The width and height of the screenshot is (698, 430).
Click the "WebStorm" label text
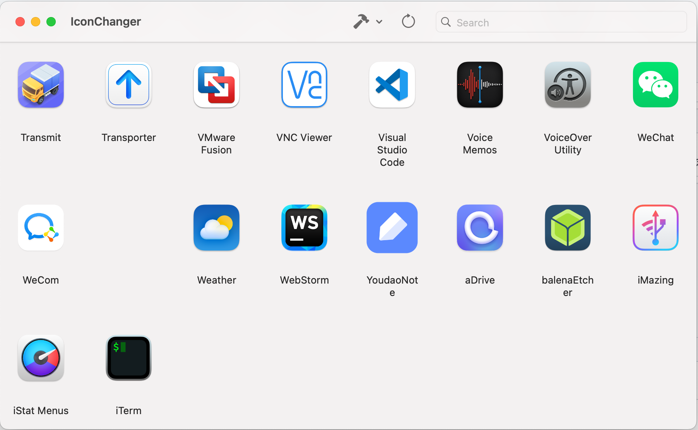click(x=304, y=280)
